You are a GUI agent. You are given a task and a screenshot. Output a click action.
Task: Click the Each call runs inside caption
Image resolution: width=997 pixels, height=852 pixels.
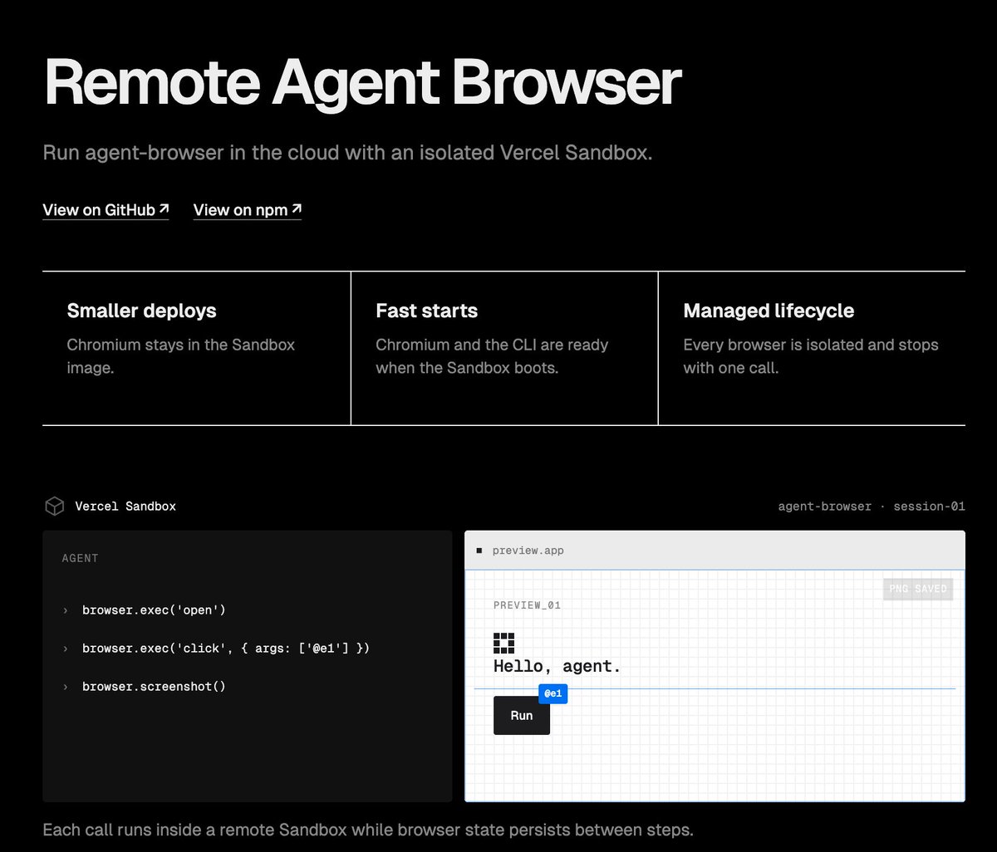pos(367,830)
